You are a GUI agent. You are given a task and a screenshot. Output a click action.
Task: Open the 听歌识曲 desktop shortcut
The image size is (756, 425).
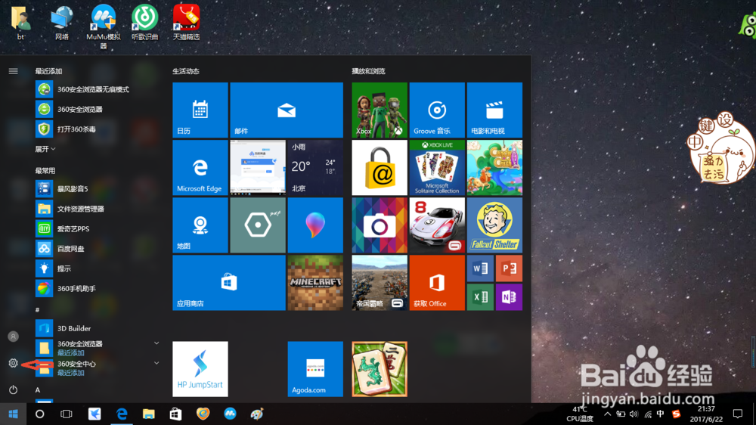(144, 22)
